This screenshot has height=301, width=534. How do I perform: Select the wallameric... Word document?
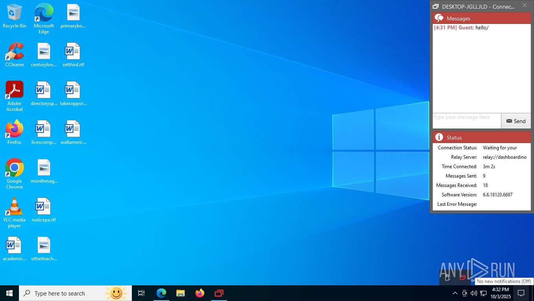click(x=73, y=132)
